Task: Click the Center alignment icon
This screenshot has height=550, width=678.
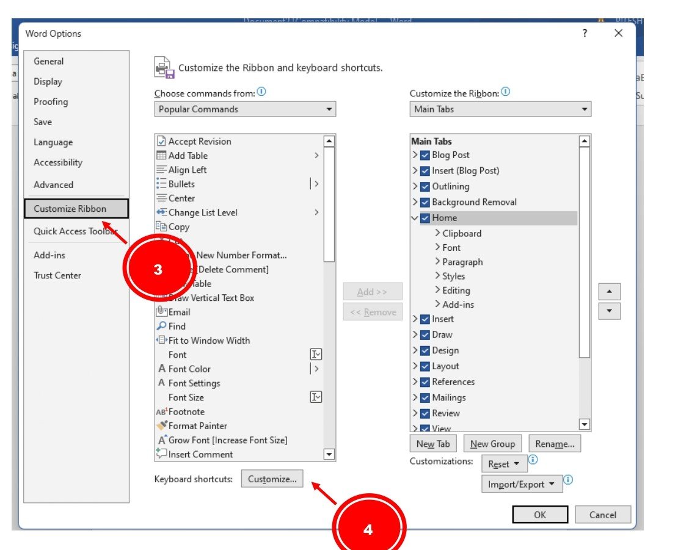Action: click(x=161, y=198)
